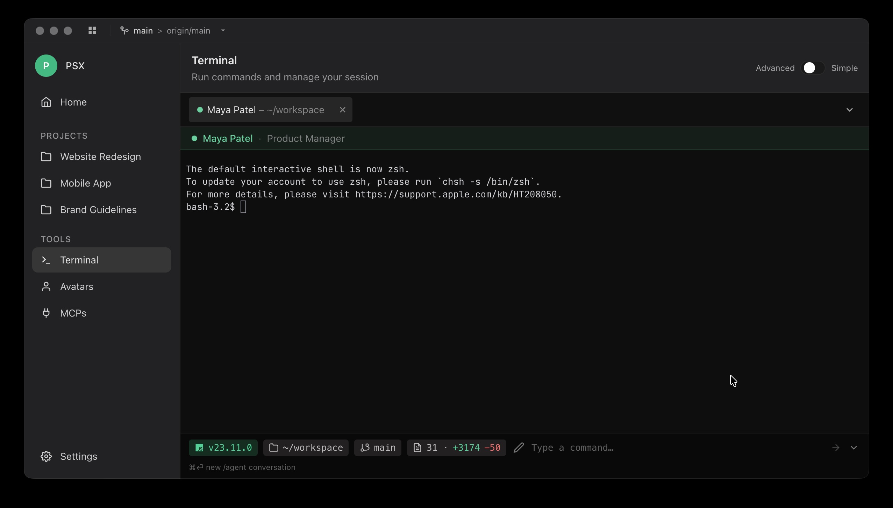Open the Avatars tool
This screenshot has height=508, width=893.
[x=77, y=286]
